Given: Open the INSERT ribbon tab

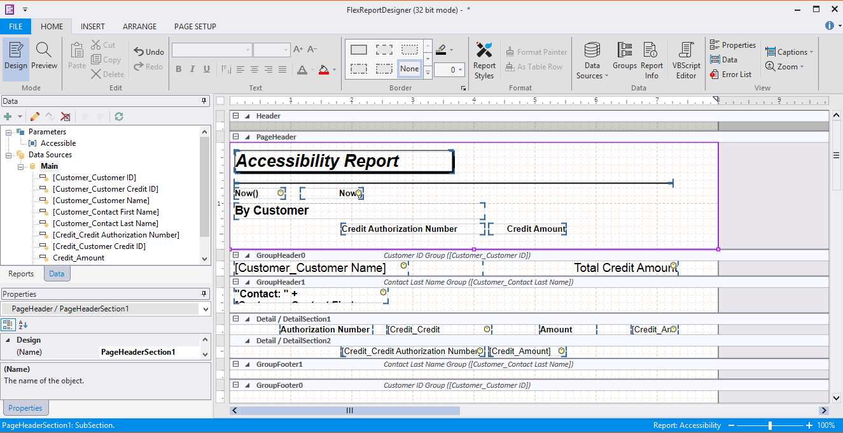Looking at the screenshot, I should (x=93, y=27).
